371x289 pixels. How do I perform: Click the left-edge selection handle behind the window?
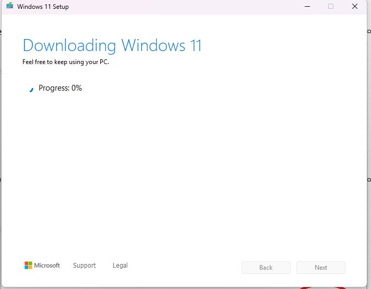pyautogui.click(x=1, y=180)
